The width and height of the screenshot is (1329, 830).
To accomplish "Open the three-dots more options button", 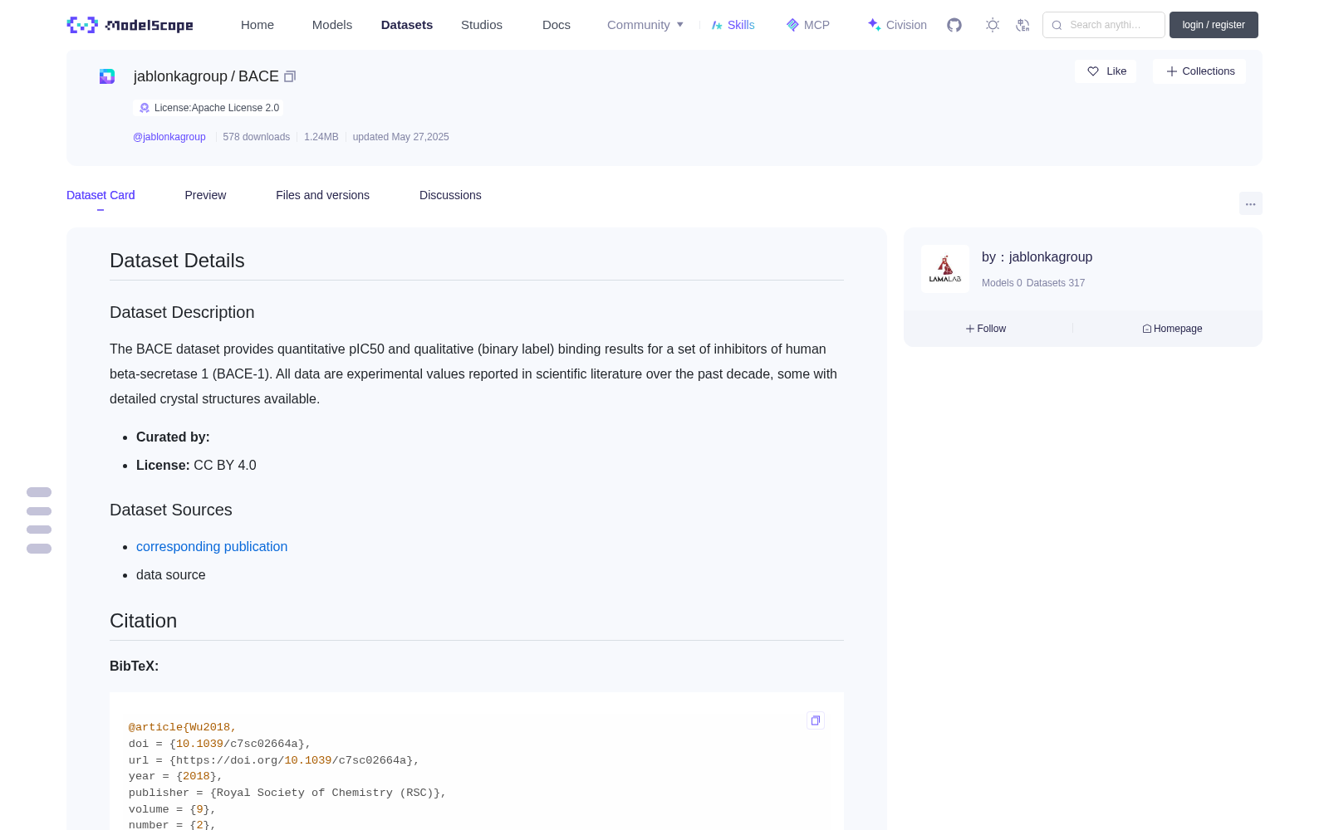I will (1251, 203).
